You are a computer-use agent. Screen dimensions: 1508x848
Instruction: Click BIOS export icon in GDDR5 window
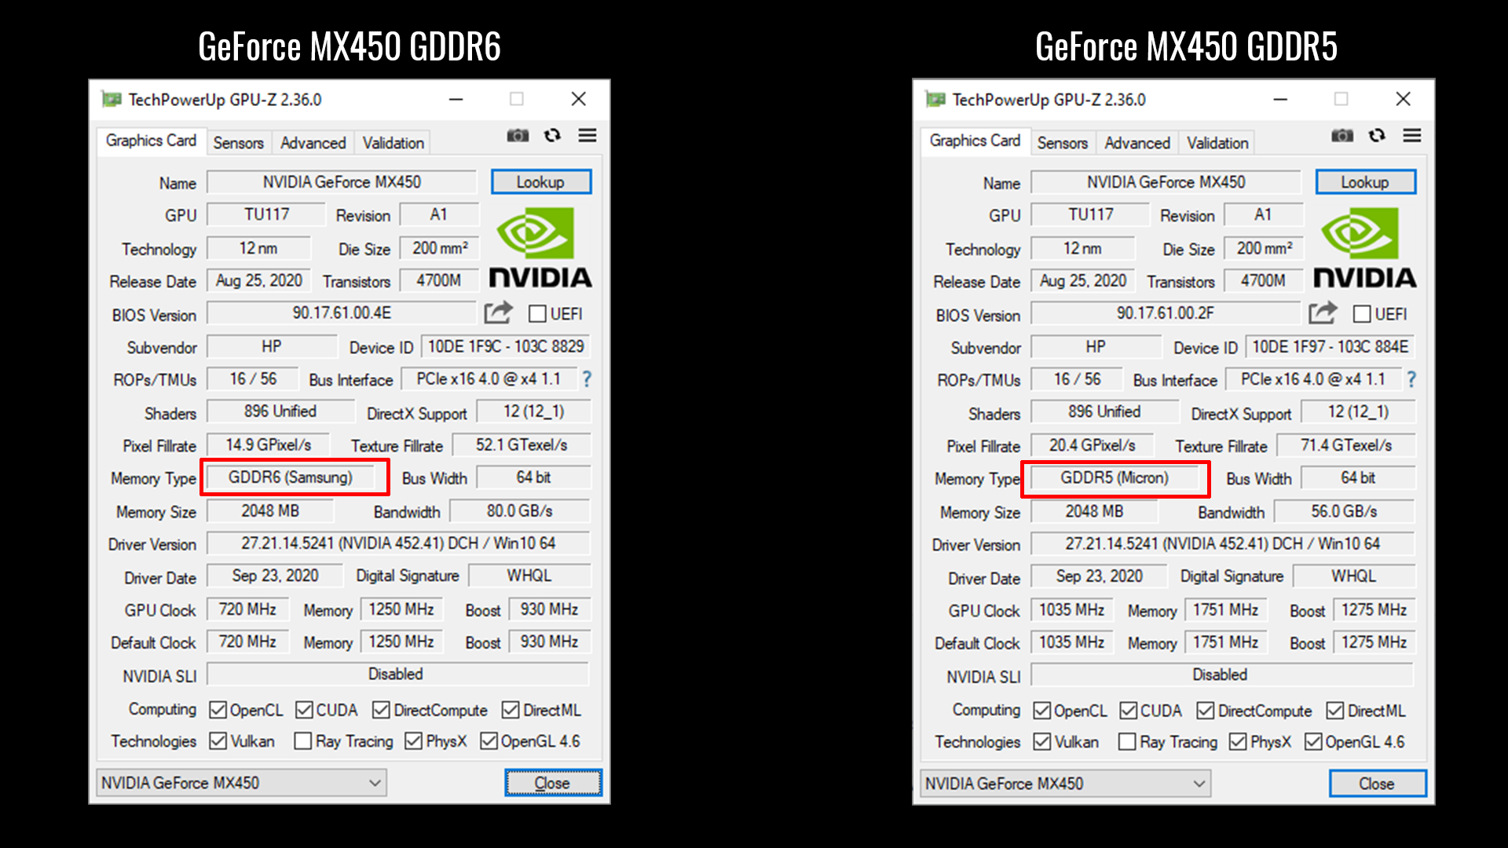tap(1323, 313)
